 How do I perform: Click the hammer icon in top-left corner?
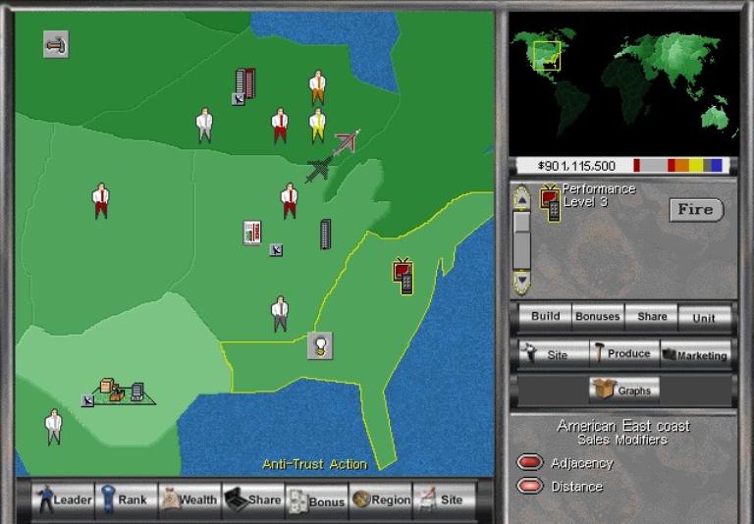[x=56, y=44]
